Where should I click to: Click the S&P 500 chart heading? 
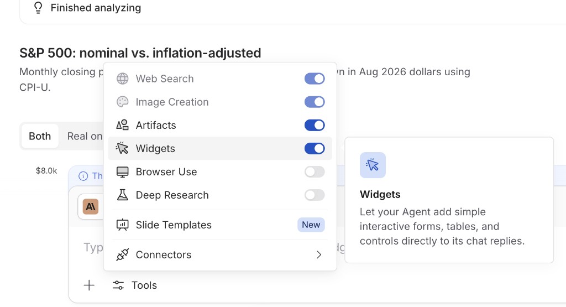coord(140,53)
